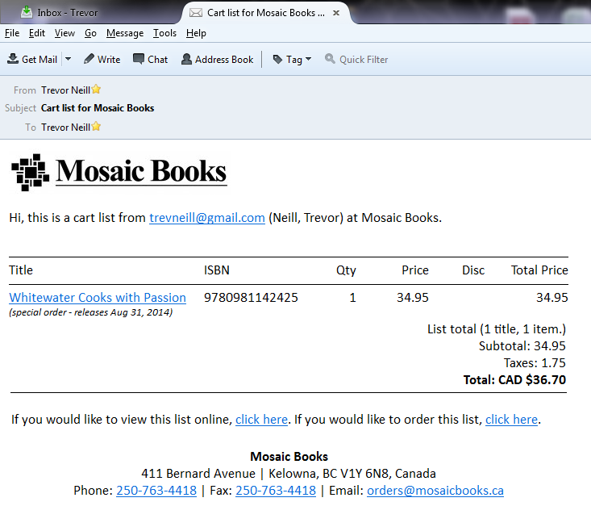Image resolution: width=591 pixels, height=527 pixels.
Task: Expand the Get Mail dropdown arrow
Action: [68, 59]
